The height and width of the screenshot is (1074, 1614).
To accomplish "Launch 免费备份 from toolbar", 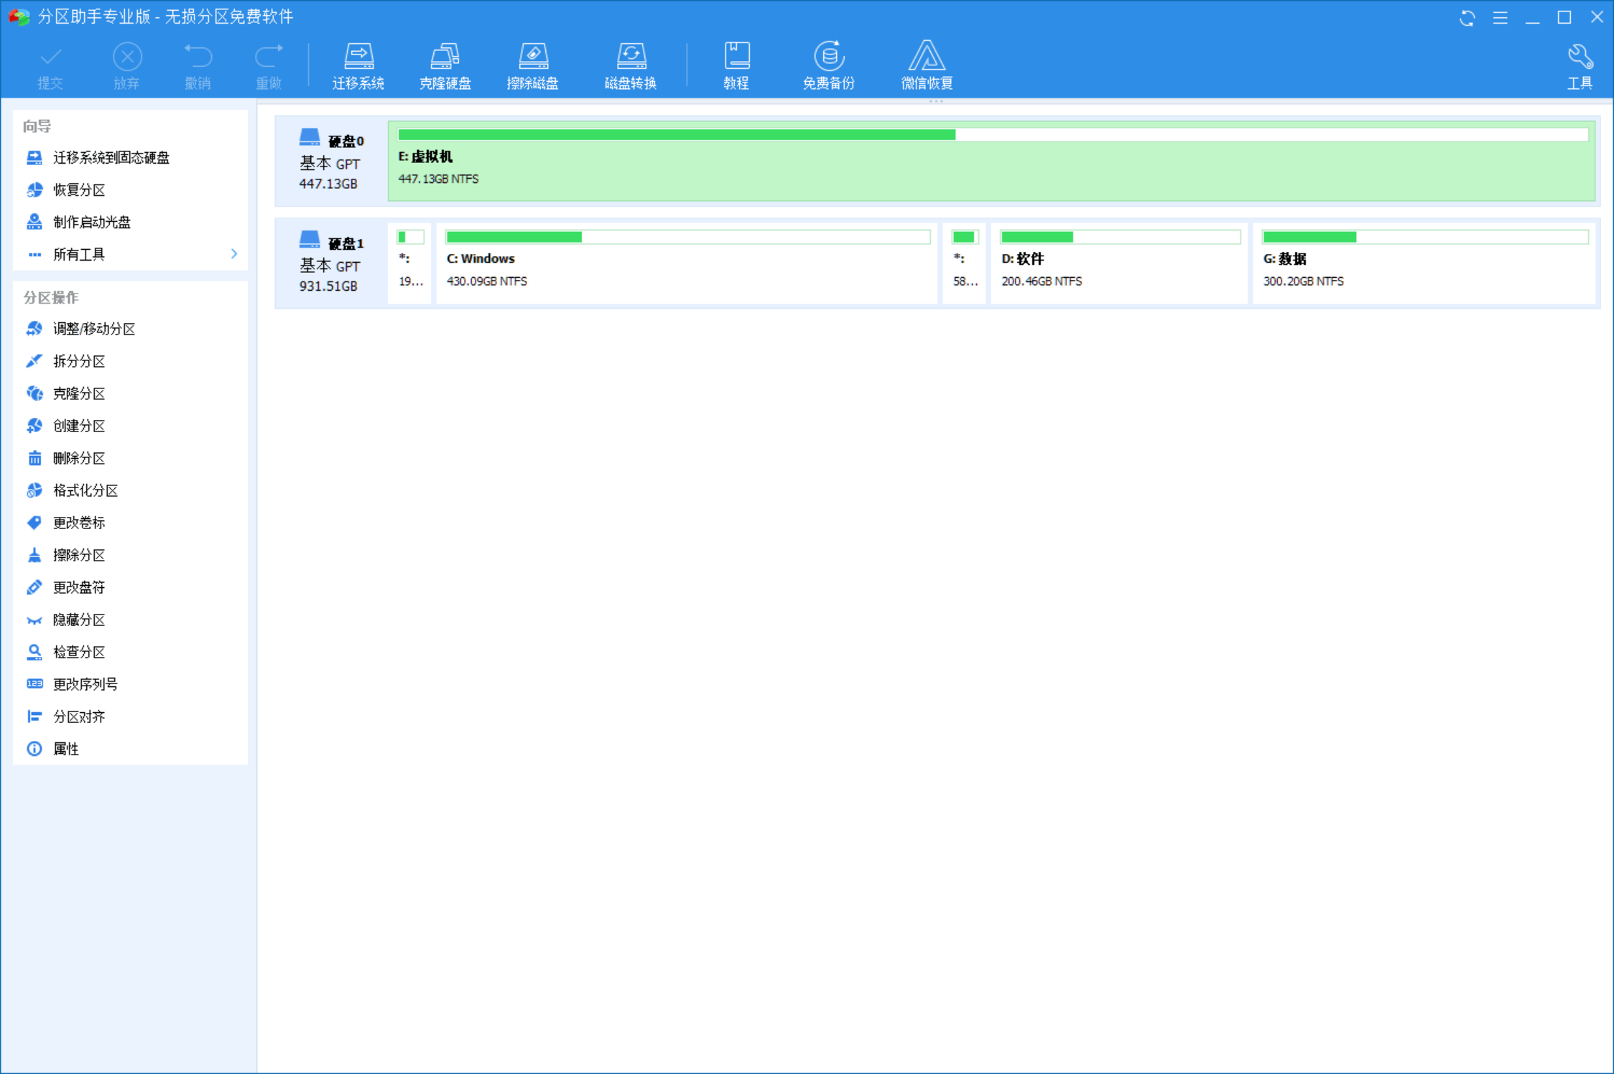I will coord(828,65).
